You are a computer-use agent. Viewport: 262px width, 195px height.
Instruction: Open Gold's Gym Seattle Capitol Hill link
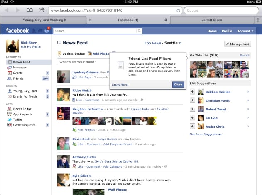click(x=116, y=161)
